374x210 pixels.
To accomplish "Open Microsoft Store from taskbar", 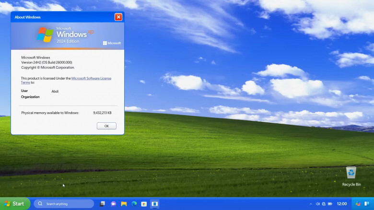I will coord(144,204).
